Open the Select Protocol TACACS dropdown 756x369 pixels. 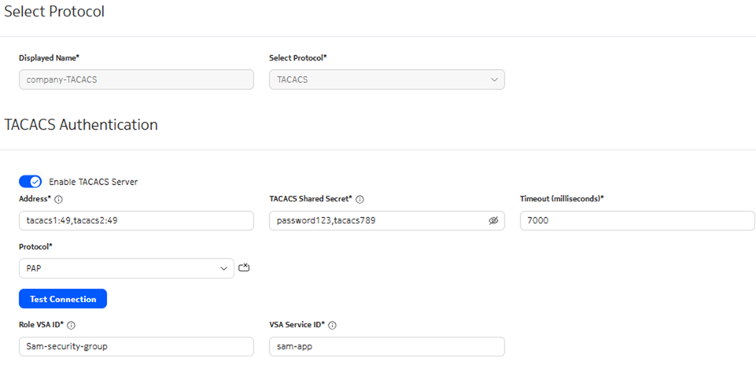(x=386, y=79)
